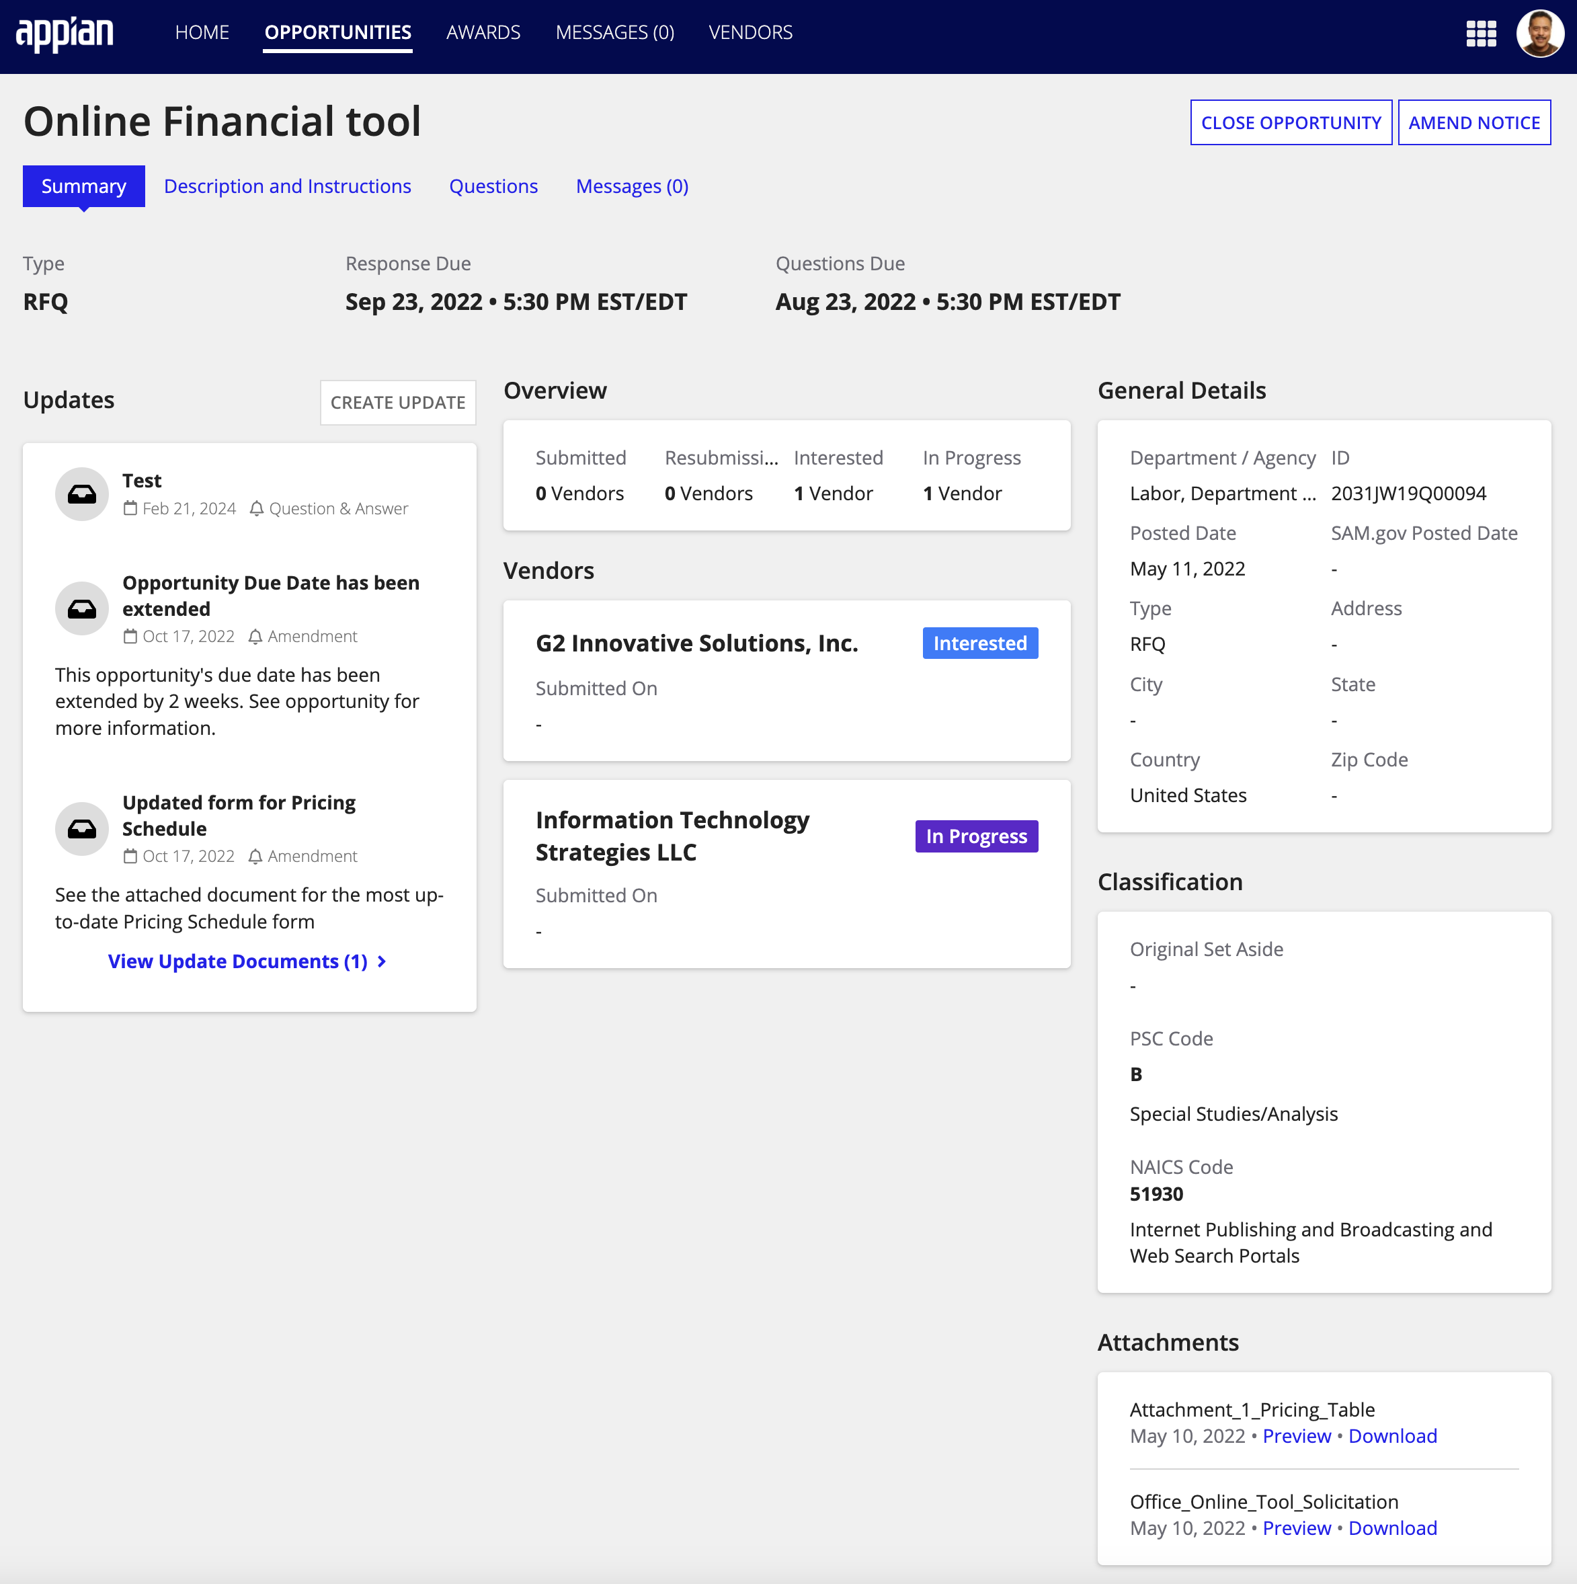Click the Response Due date Sep 23, 2022

tap(516, 302)
